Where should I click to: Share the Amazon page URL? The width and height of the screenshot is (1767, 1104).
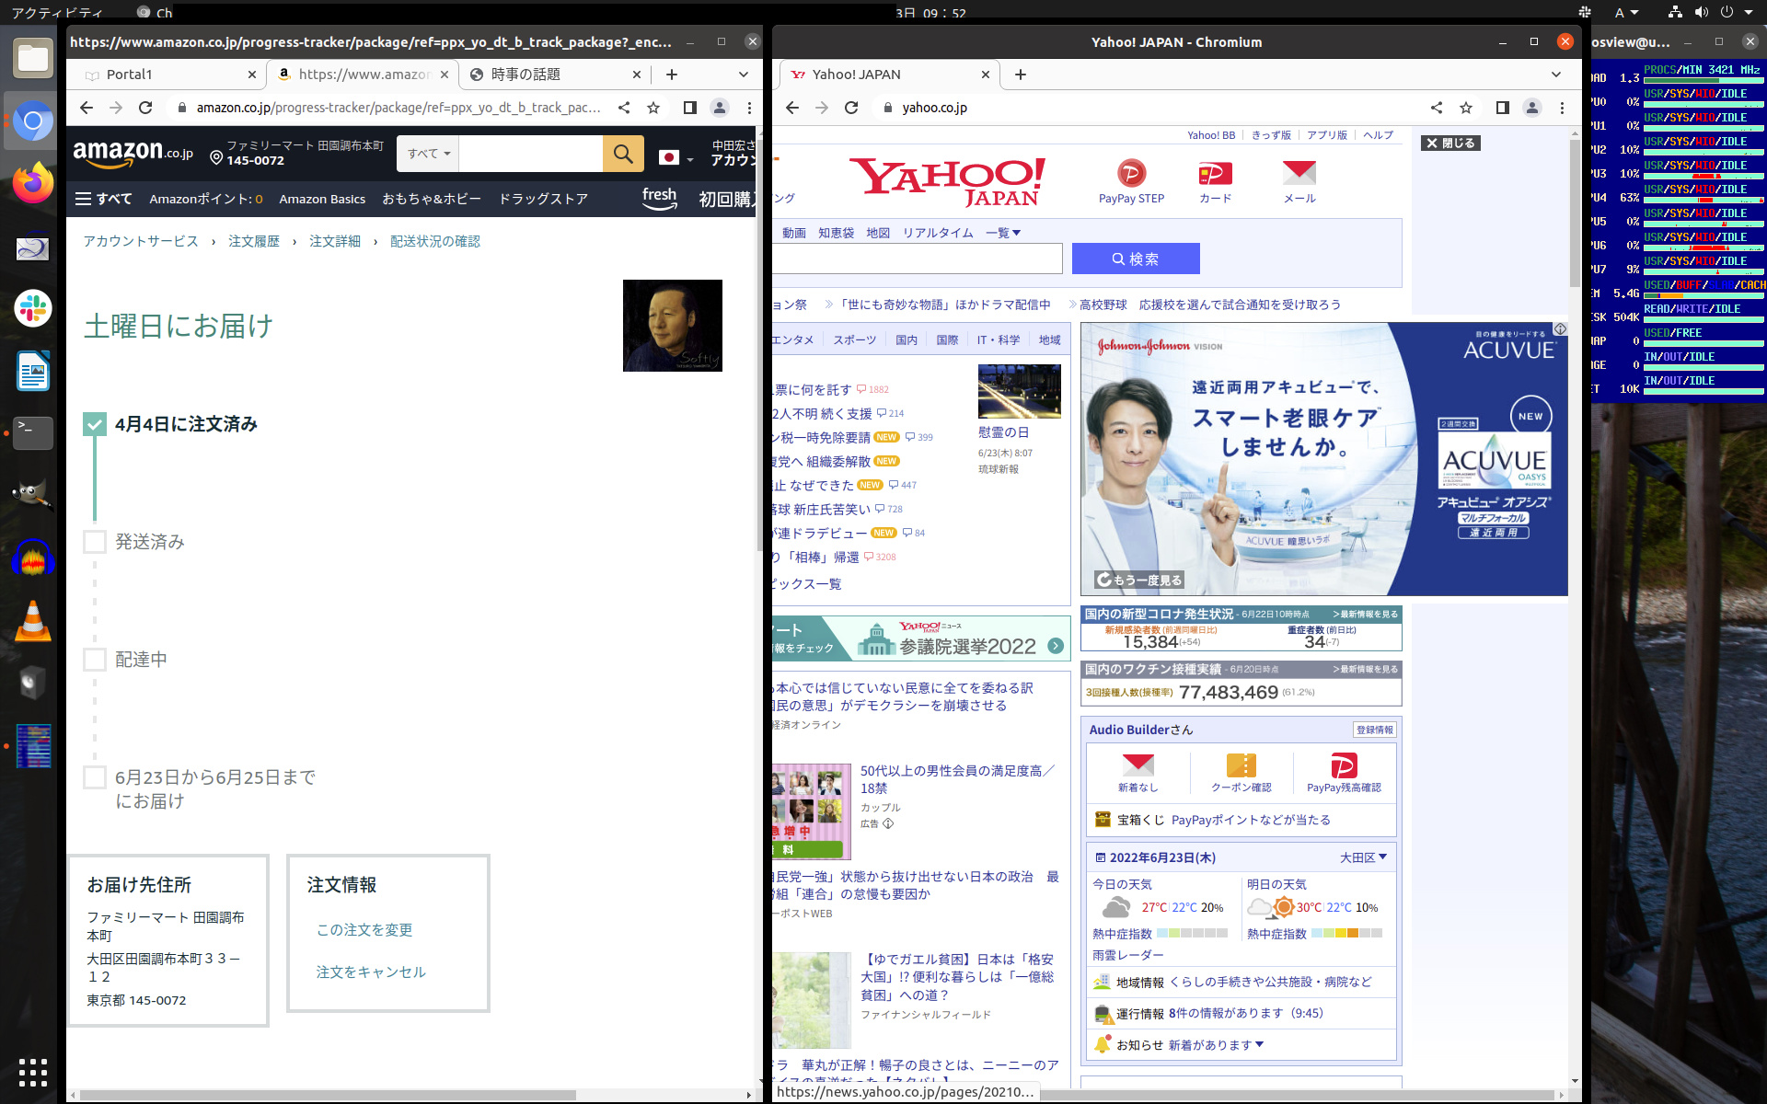click(x=624, y=108)
